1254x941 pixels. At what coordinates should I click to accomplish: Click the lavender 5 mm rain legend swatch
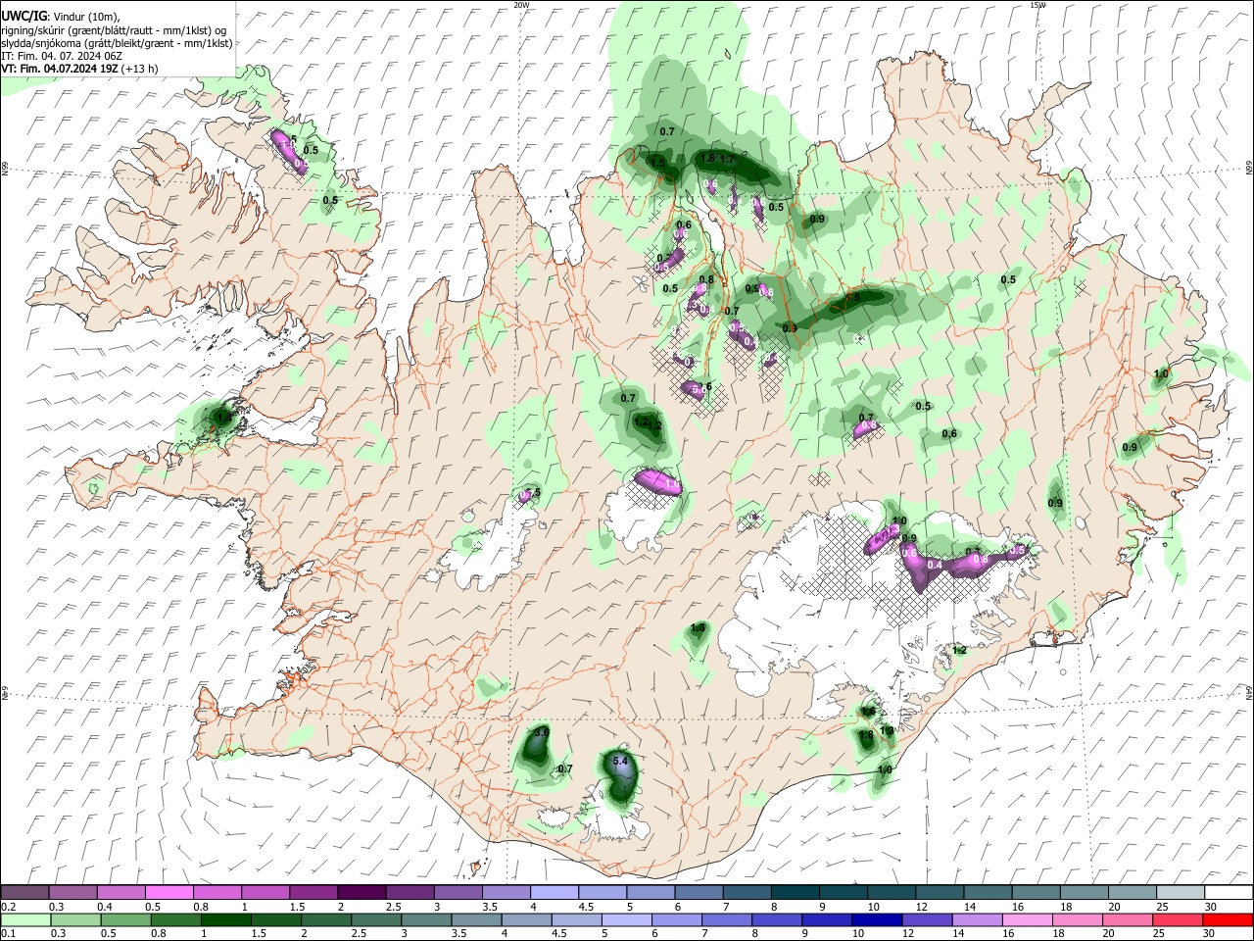(x=627, y=919)
